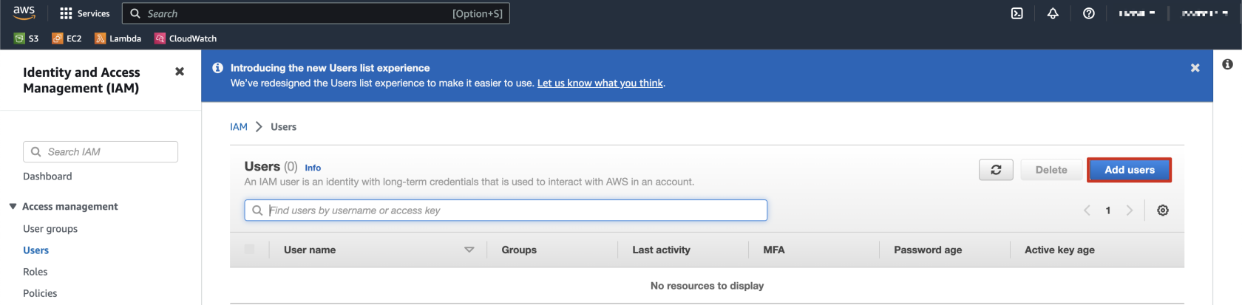This screenshot has height=305, width=1242.
Task: Open the Lambda shortcut
Action: click(x=118, y=38)
